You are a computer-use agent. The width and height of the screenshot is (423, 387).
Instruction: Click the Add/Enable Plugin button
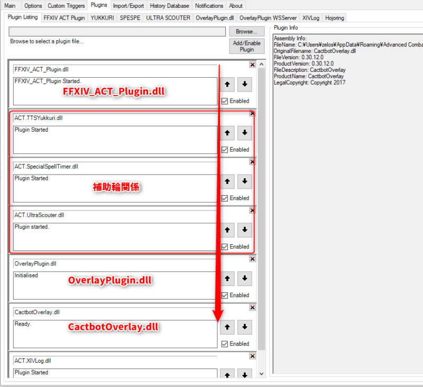(246, 46)
